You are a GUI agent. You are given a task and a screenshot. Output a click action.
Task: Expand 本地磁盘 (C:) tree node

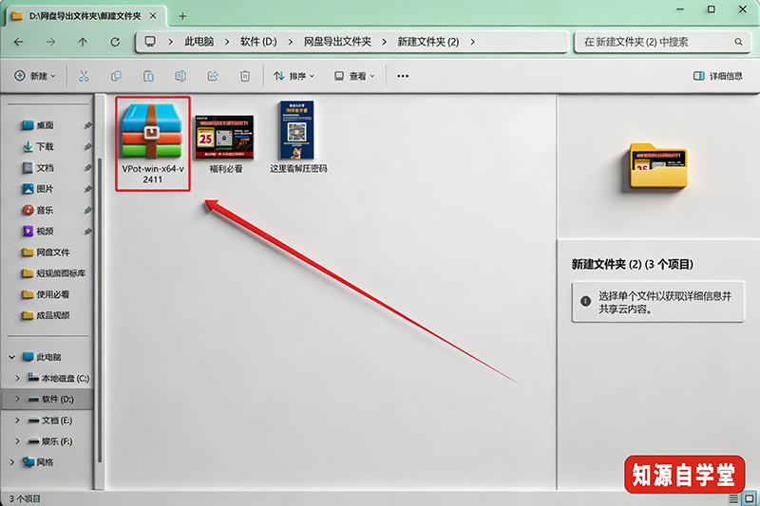tap(17, 378)
